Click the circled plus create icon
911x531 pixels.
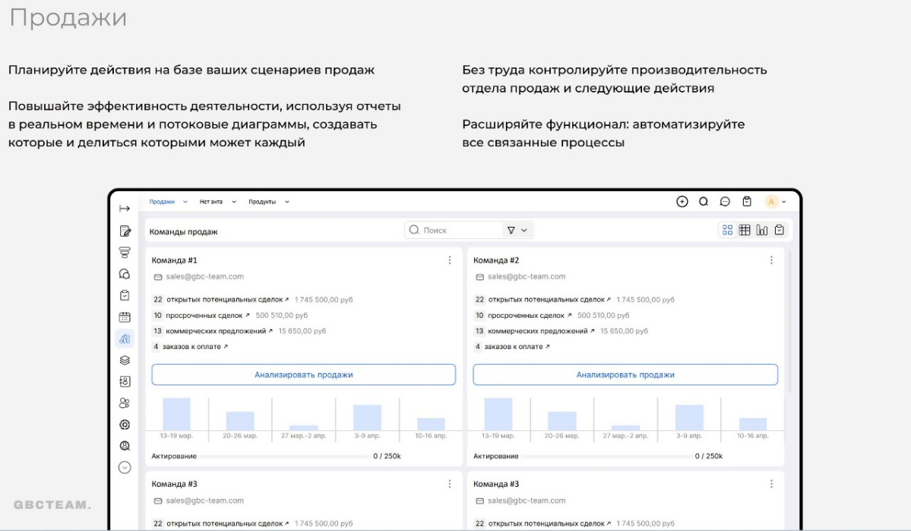point(682,201)
